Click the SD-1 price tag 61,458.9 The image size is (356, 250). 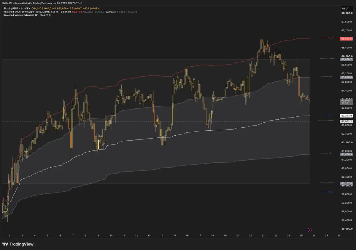[x=347, y=154]
